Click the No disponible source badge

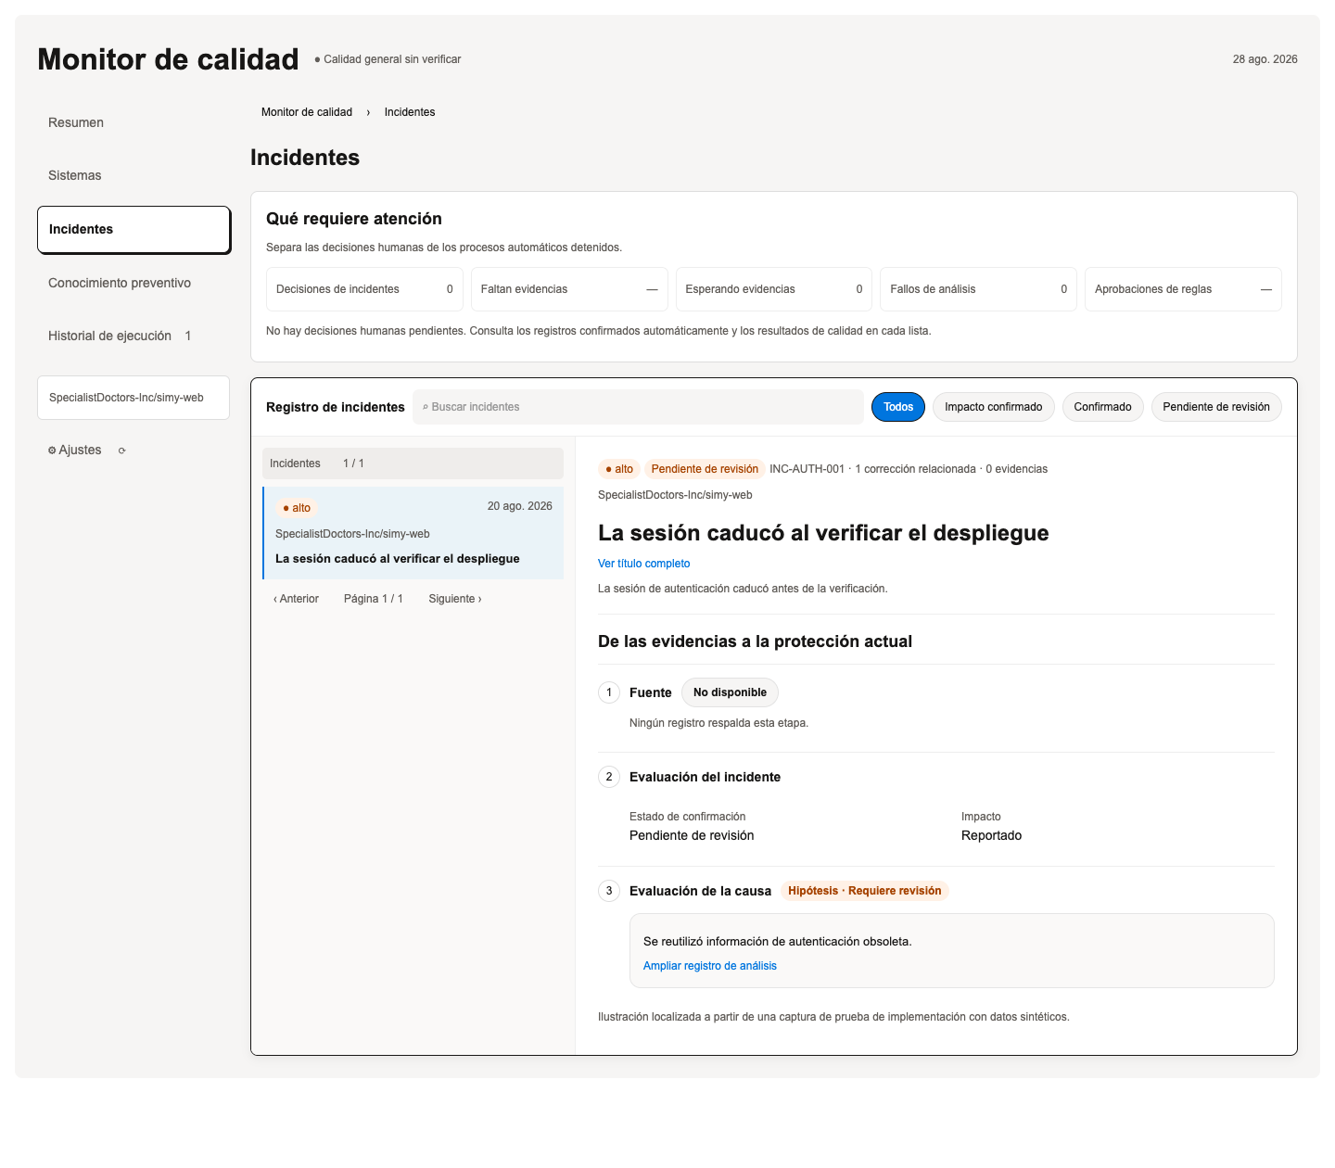[x=730, y=692]
